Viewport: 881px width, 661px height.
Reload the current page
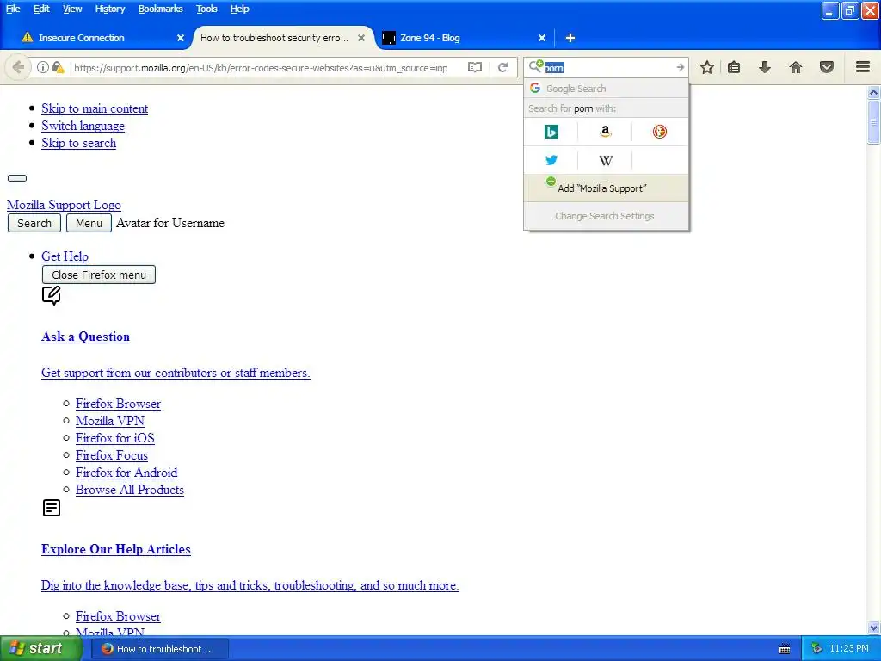502,67
